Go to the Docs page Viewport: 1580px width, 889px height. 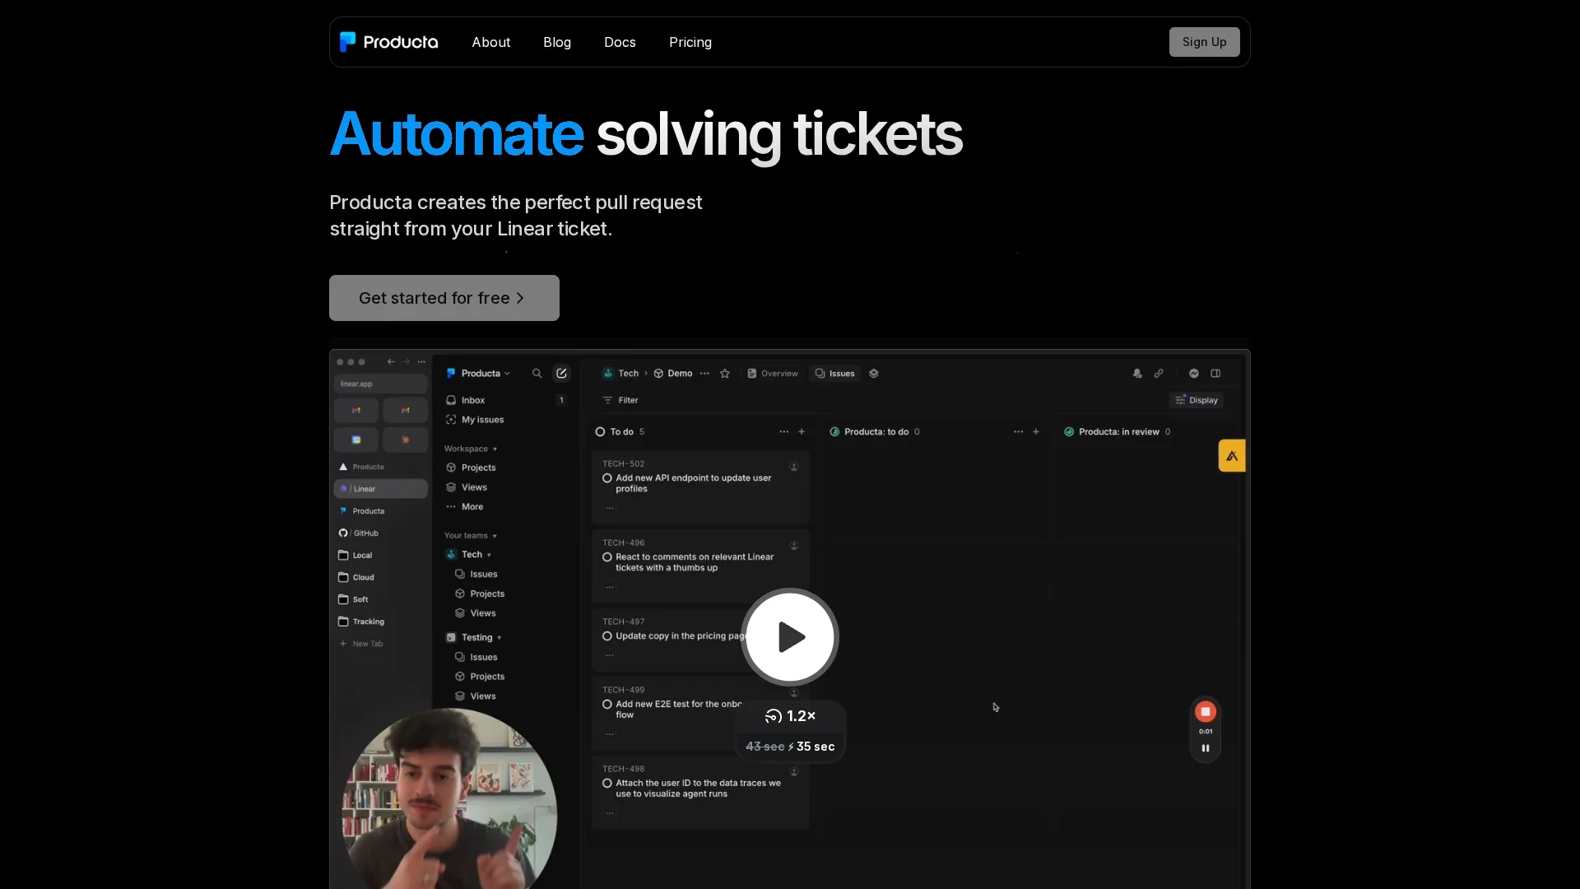[x=620, y=42]
